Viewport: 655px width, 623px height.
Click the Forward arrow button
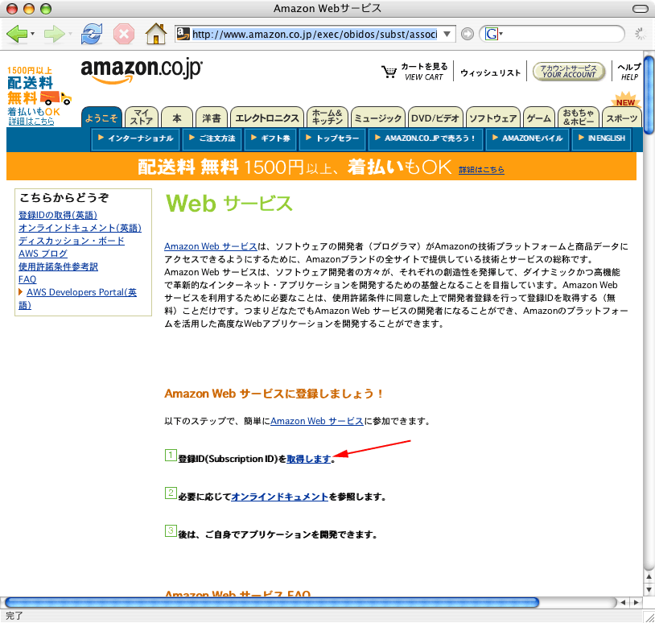click(54, 34)
